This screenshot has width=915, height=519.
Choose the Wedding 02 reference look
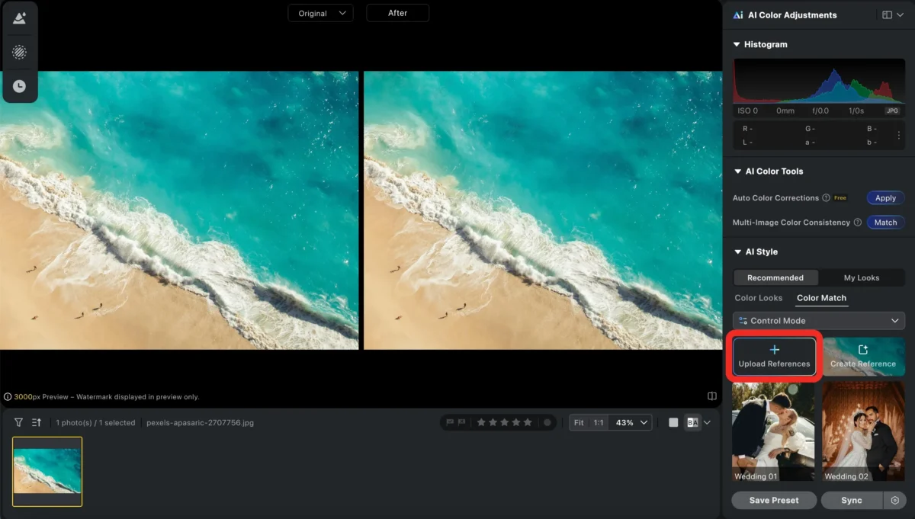point(863,432)
